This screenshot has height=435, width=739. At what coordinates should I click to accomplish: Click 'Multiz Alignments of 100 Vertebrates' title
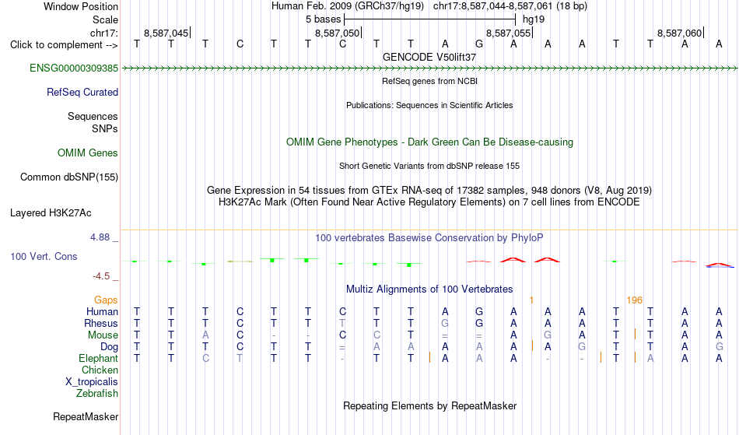pyautogui.click(x=429, y=289)
